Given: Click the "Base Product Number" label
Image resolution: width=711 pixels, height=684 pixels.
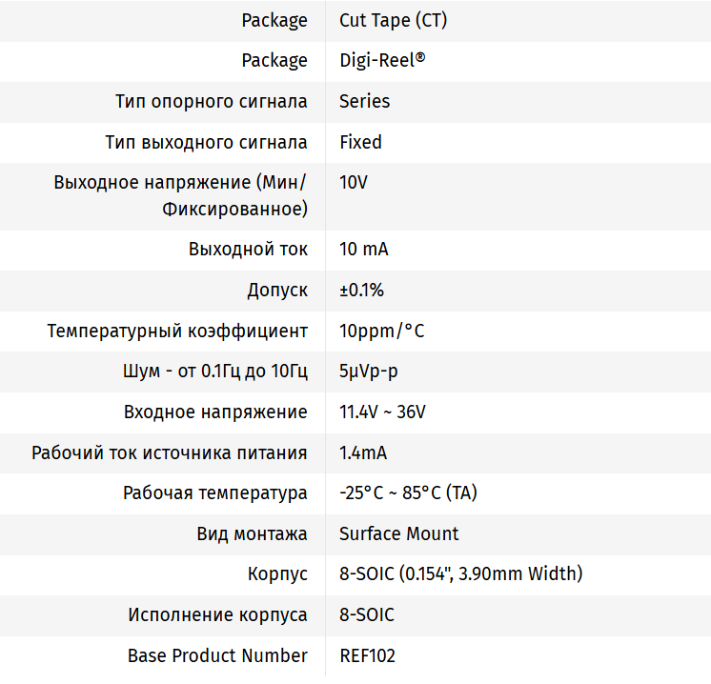Looking at the screenshot, I should click(x=217, y=655).
